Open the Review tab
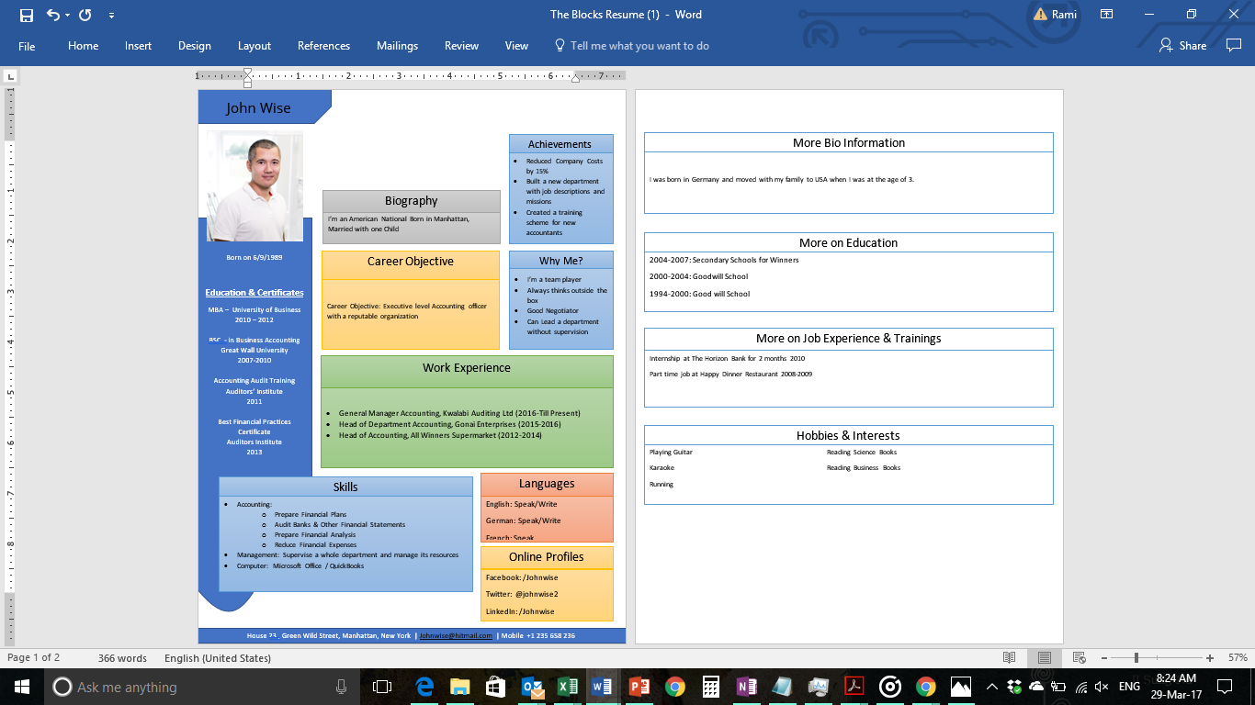 pos(461,46)
